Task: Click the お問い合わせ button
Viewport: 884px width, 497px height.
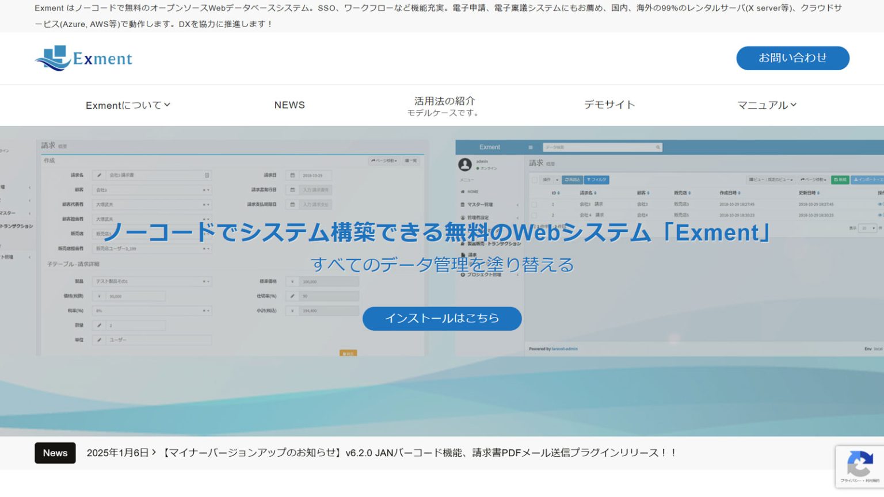Action: [792, 58]
